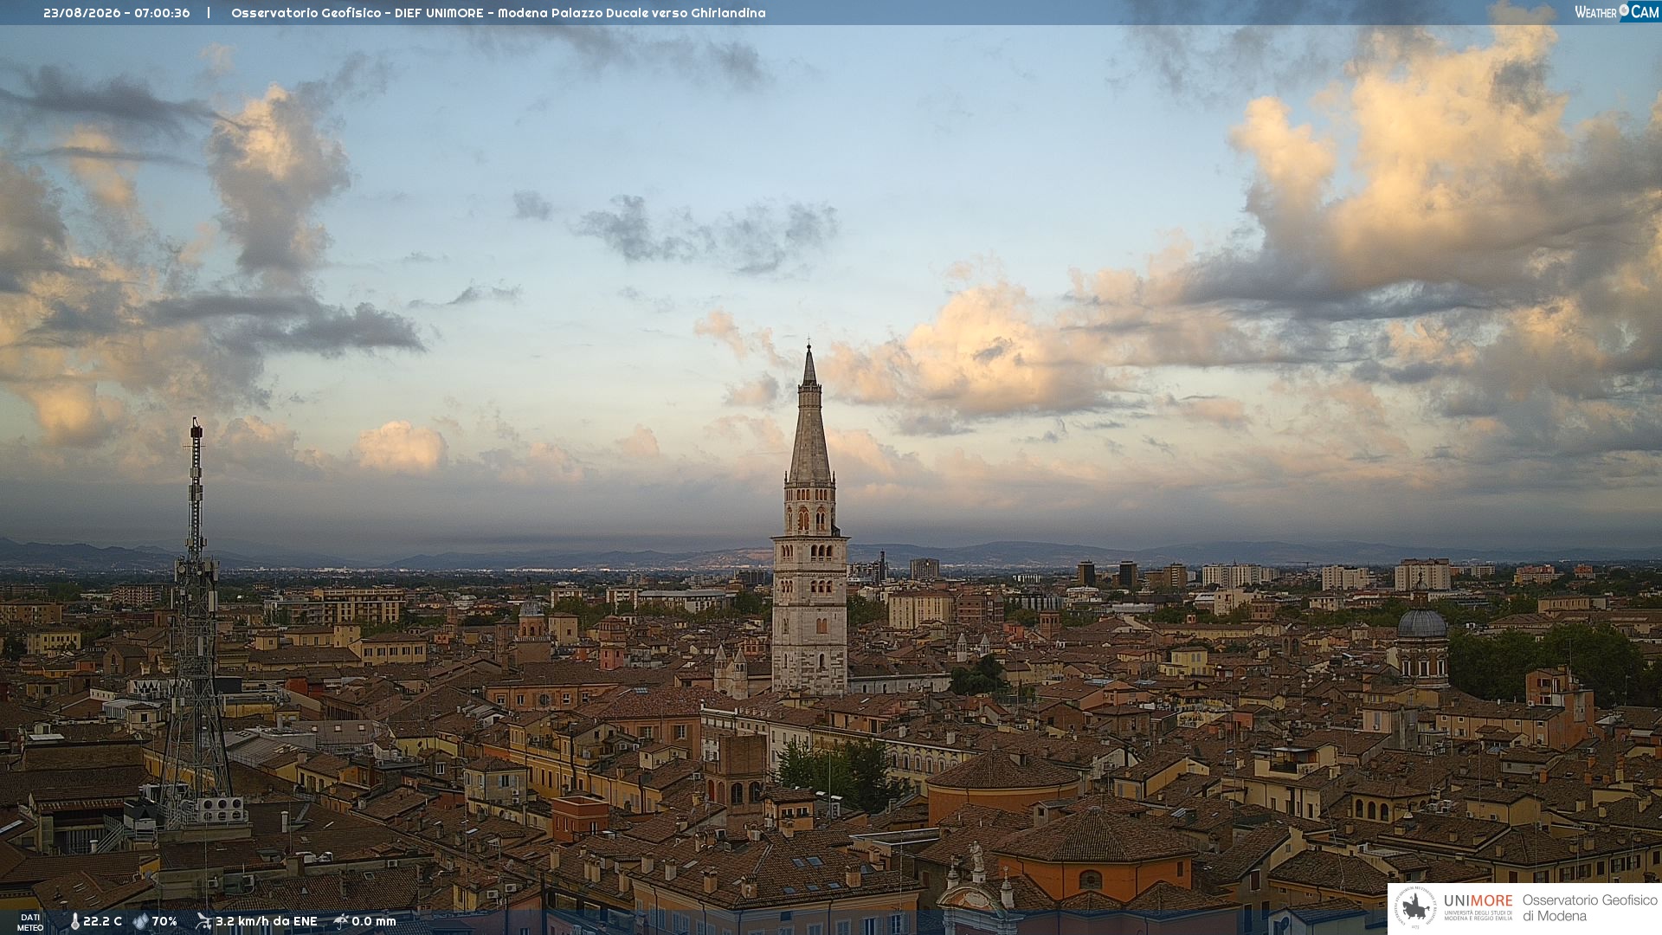Click the 0.0 mm rainfall value

[x=374, y=922]
